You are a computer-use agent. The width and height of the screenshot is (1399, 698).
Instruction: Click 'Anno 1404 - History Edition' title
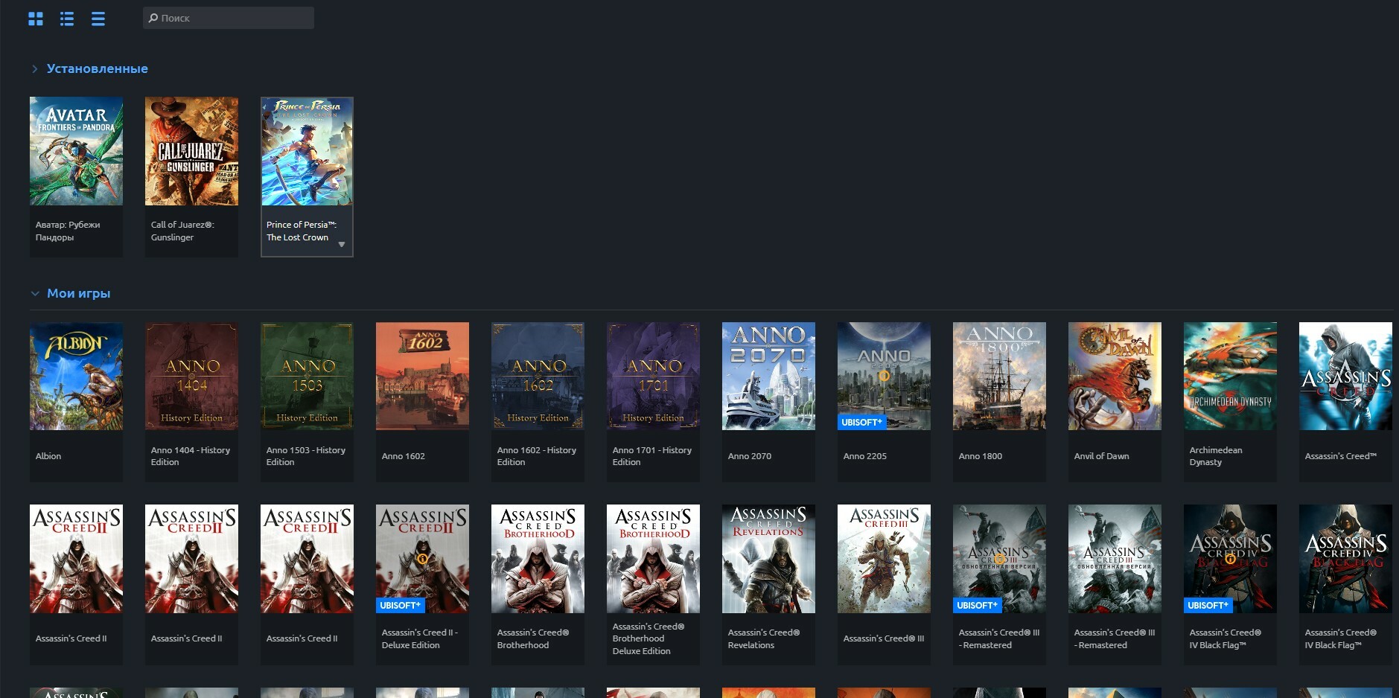click(x=191, y=456)
